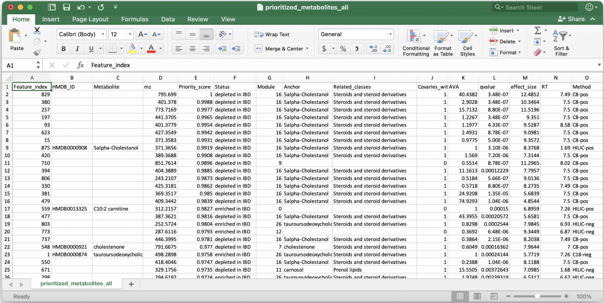This screenshot has width=604, height=303.
Task: Click the Save icon in title bar
Action: point(66,8)
